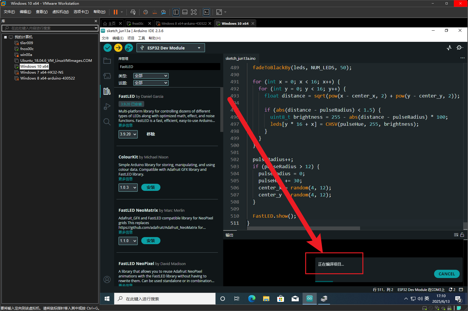
Task: Open FastLED NeoMatrix version 1.1.0 dropdown
Action: [128, 241]
